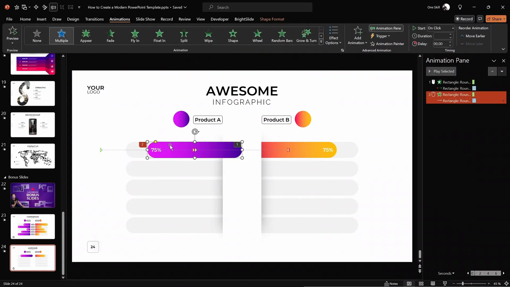The image size is (510, 287).
Task: Apply the Float In animation effect
Action: coord(159,36)
